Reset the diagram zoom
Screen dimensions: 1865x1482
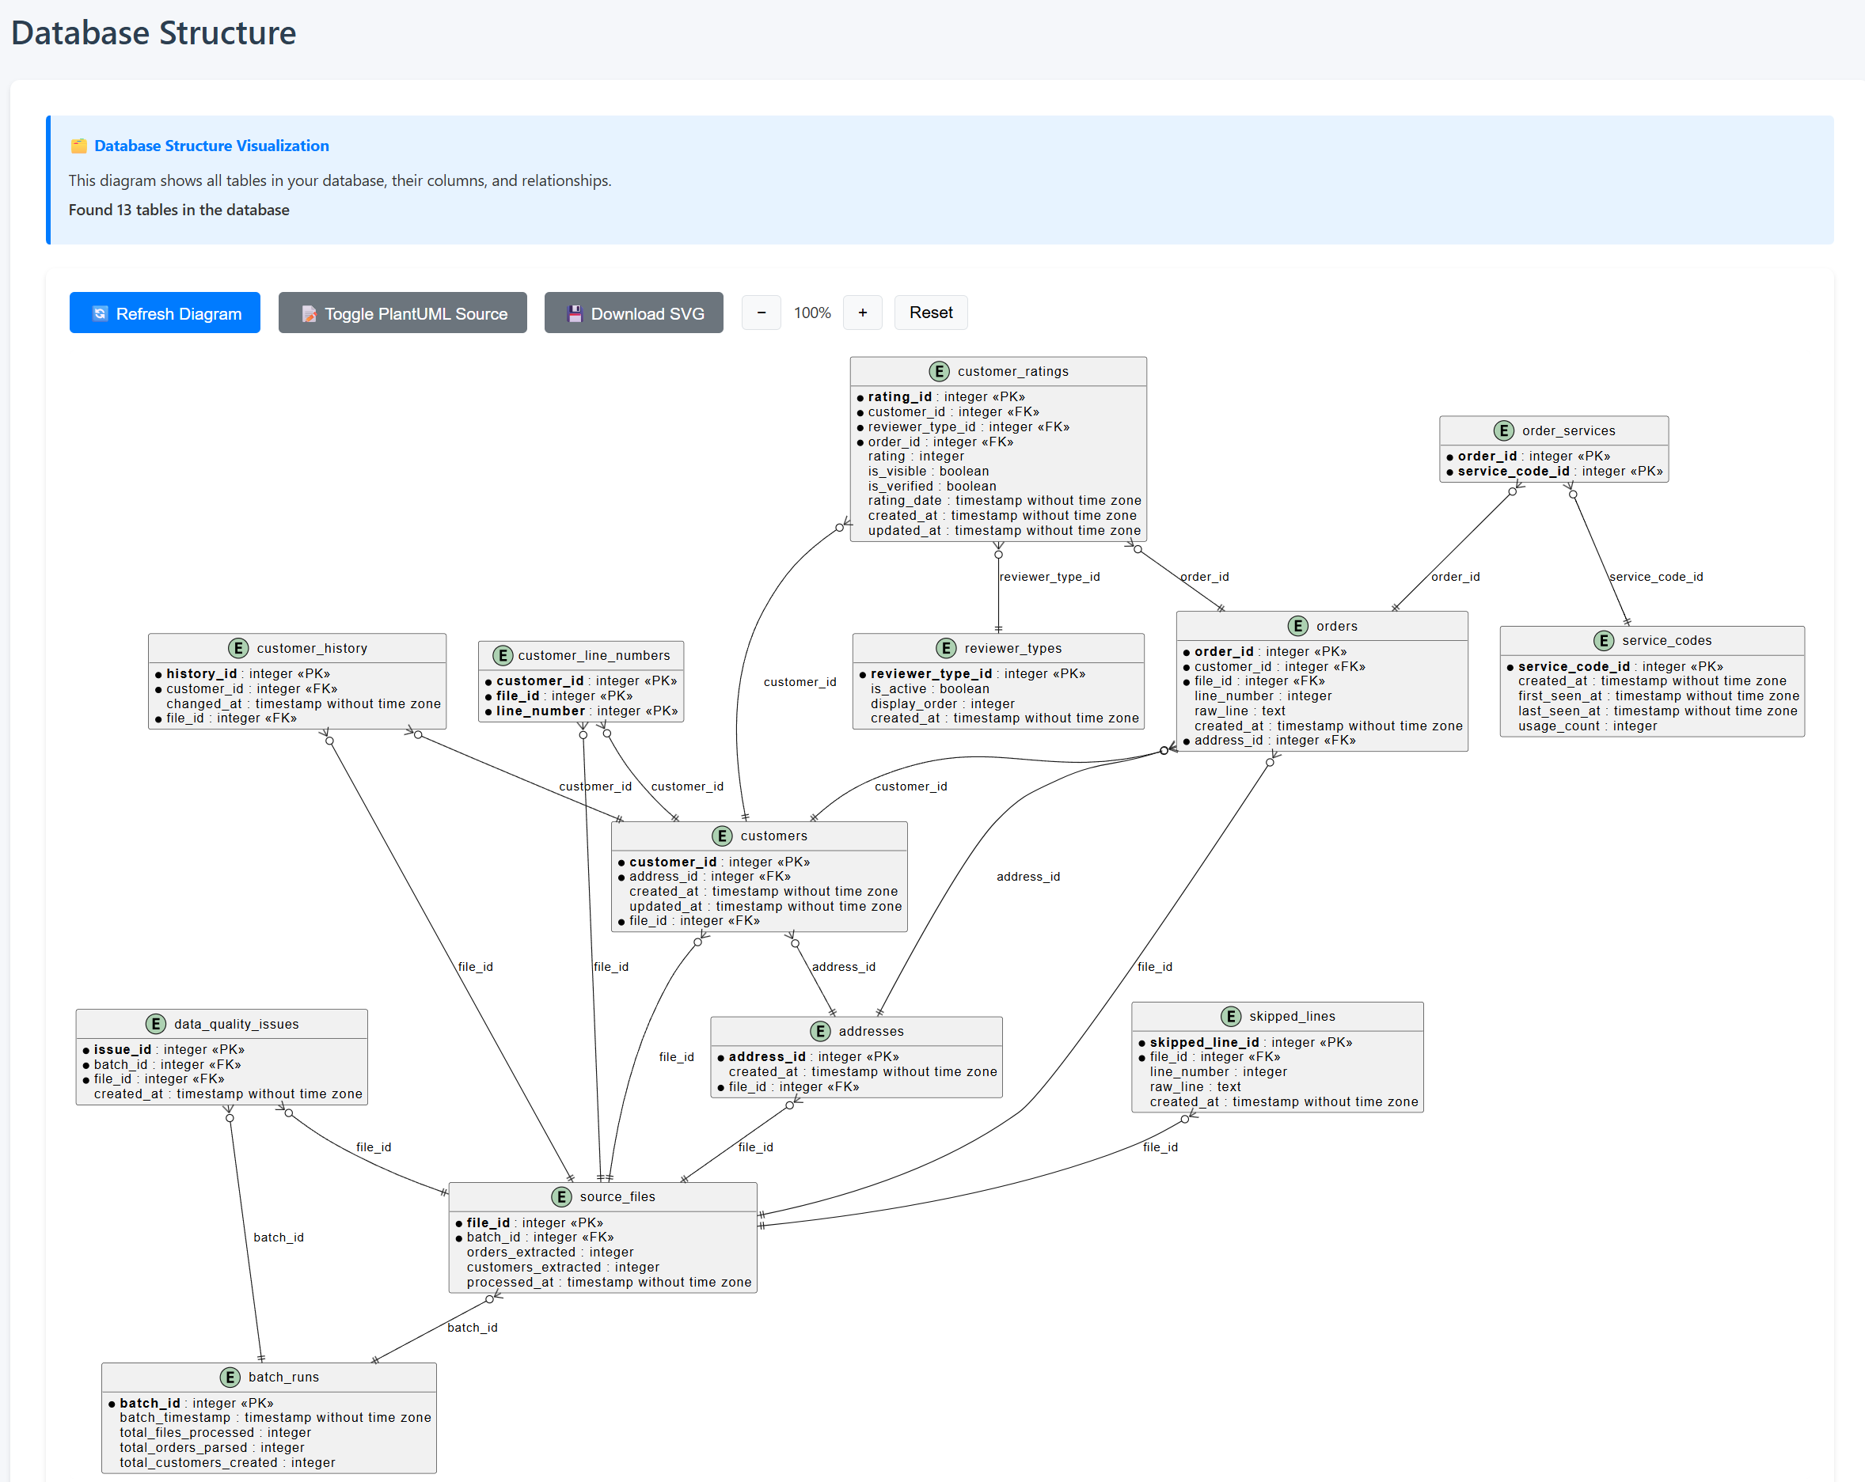(x=931, y=312)
